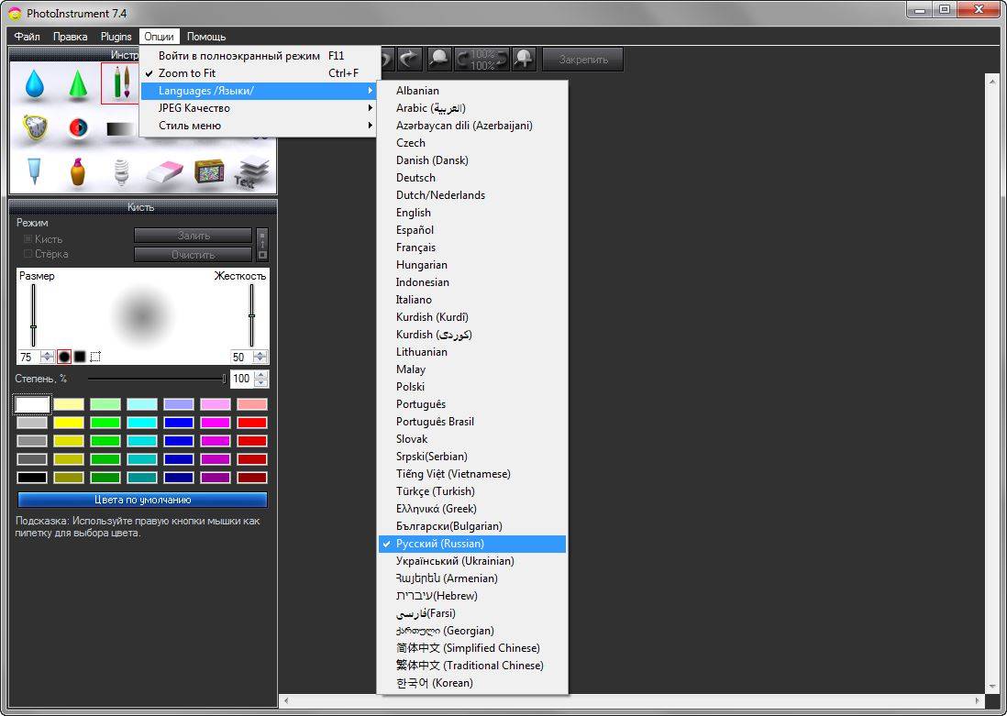
Task: Pick the bright yellow swatch in second row
Action: [x=69, y=423]
